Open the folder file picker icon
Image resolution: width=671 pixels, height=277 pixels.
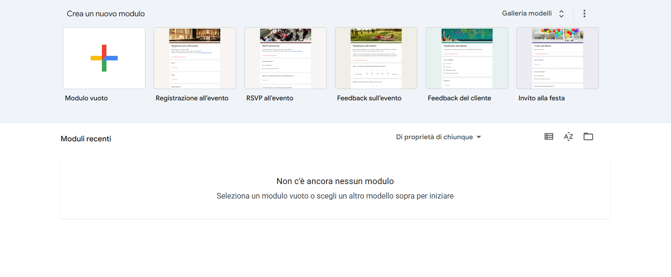click(588, 136)
